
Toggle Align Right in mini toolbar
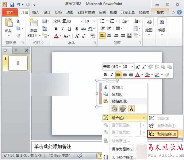coord(131,75)
